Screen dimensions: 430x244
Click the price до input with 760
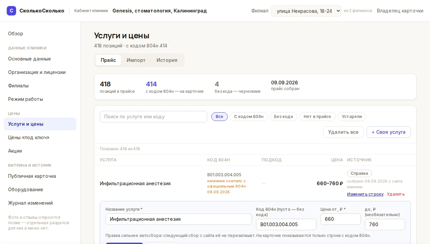(385, 225)
